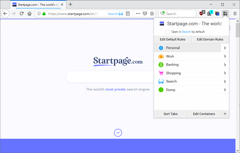Screen dimensions: 240x153
Task: Open the uBlock Origin extension
Action: [202, 13]
